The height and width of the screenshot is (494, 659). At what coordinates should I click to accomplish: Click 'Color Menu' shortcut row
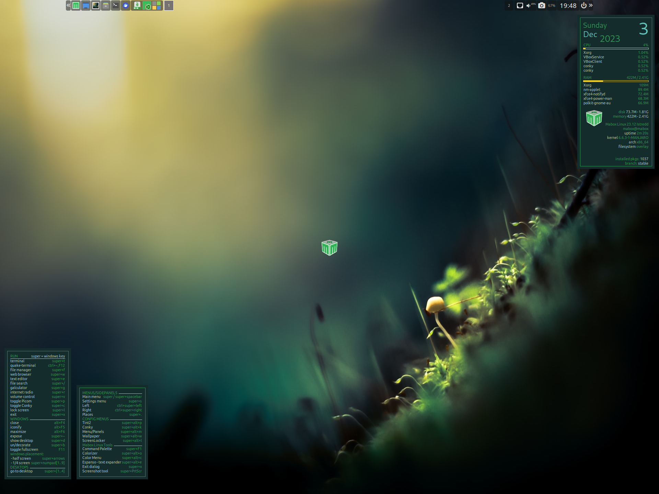112,458
